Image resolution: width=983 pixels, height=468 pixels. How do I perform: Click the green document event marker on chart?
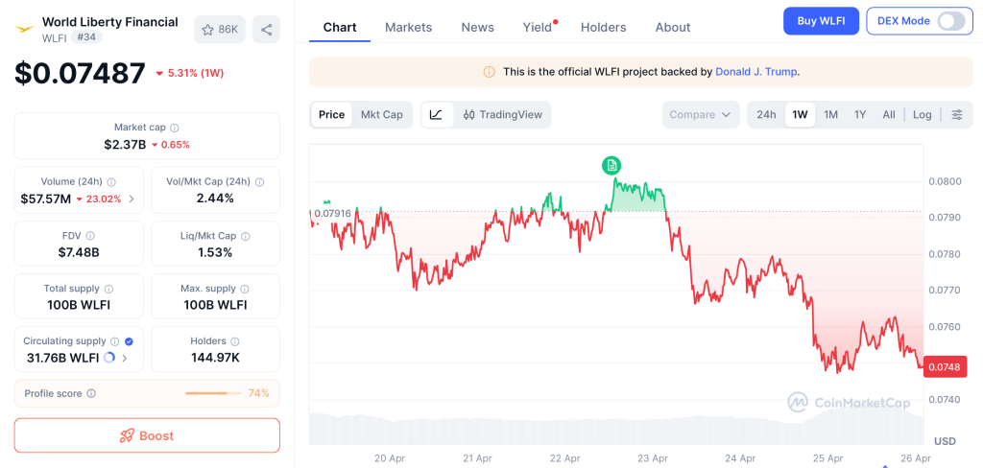point(611,165)
